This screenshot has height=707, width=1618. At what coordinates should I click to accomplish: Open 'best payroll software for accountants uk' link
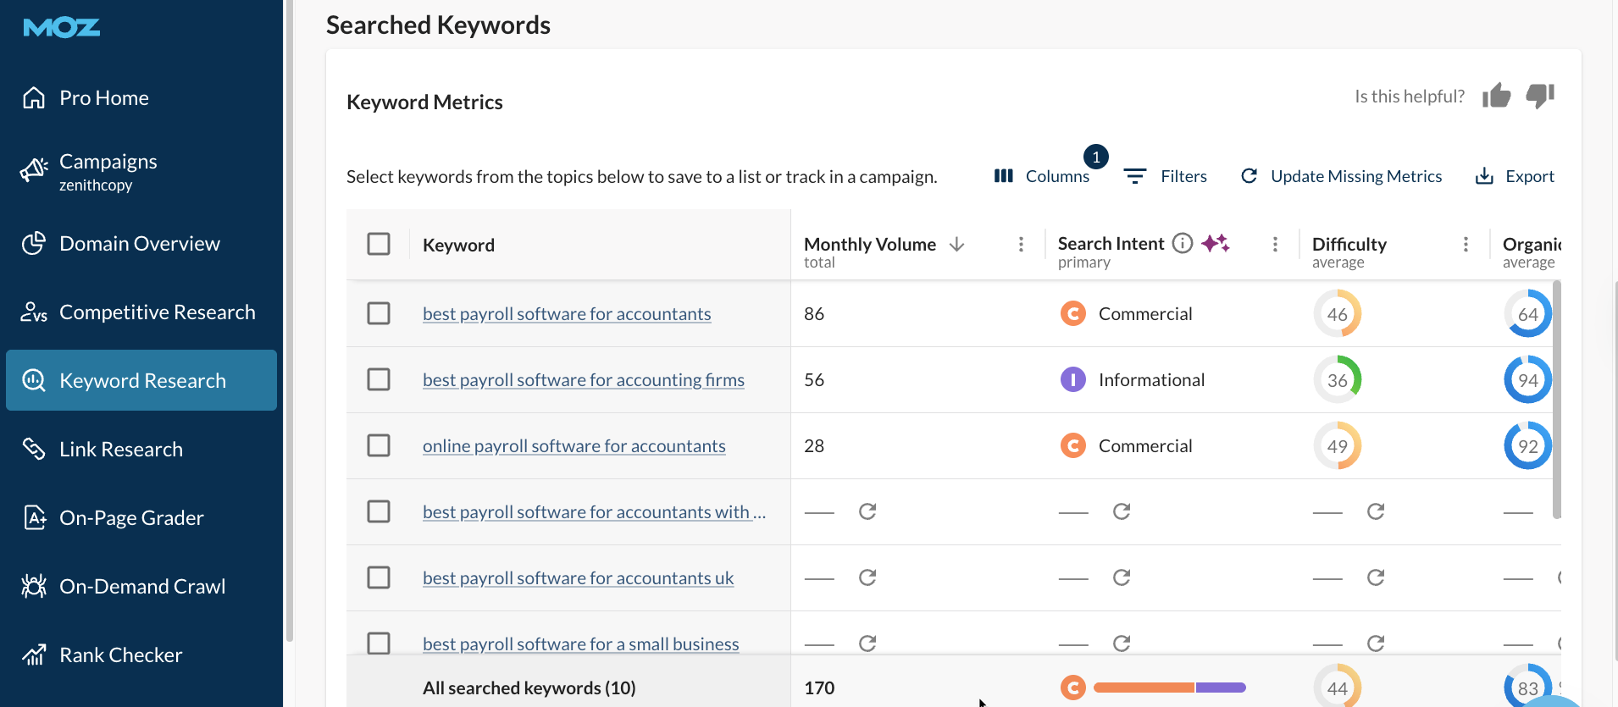[x=579, y=578]
